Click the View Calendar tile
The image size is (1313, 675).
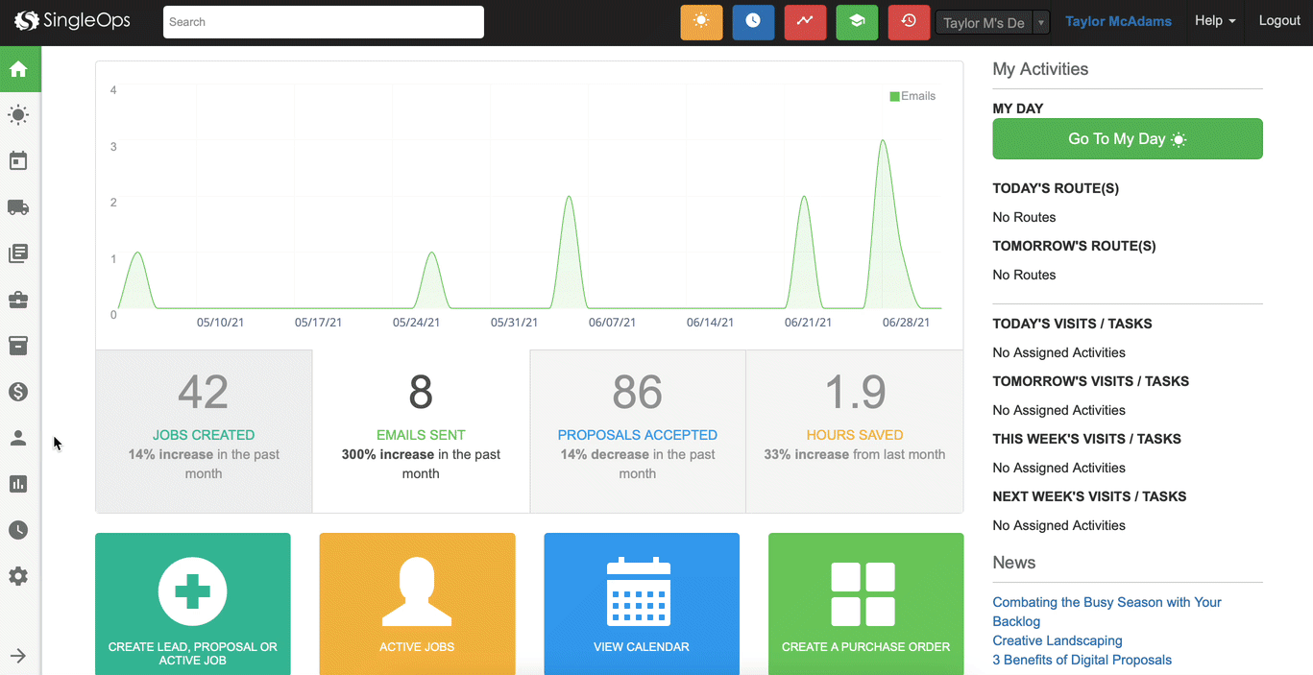642,604
